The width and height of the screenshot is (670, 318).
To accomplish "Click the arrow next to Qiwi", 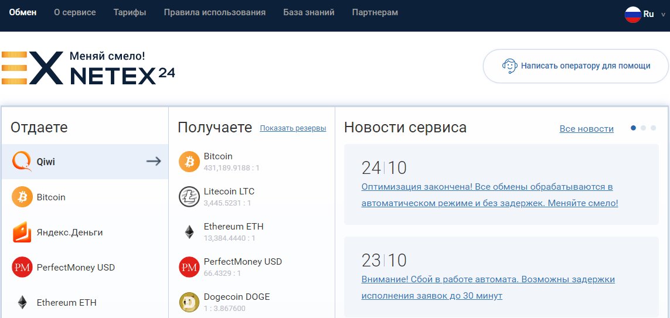I will coord(154,162).
